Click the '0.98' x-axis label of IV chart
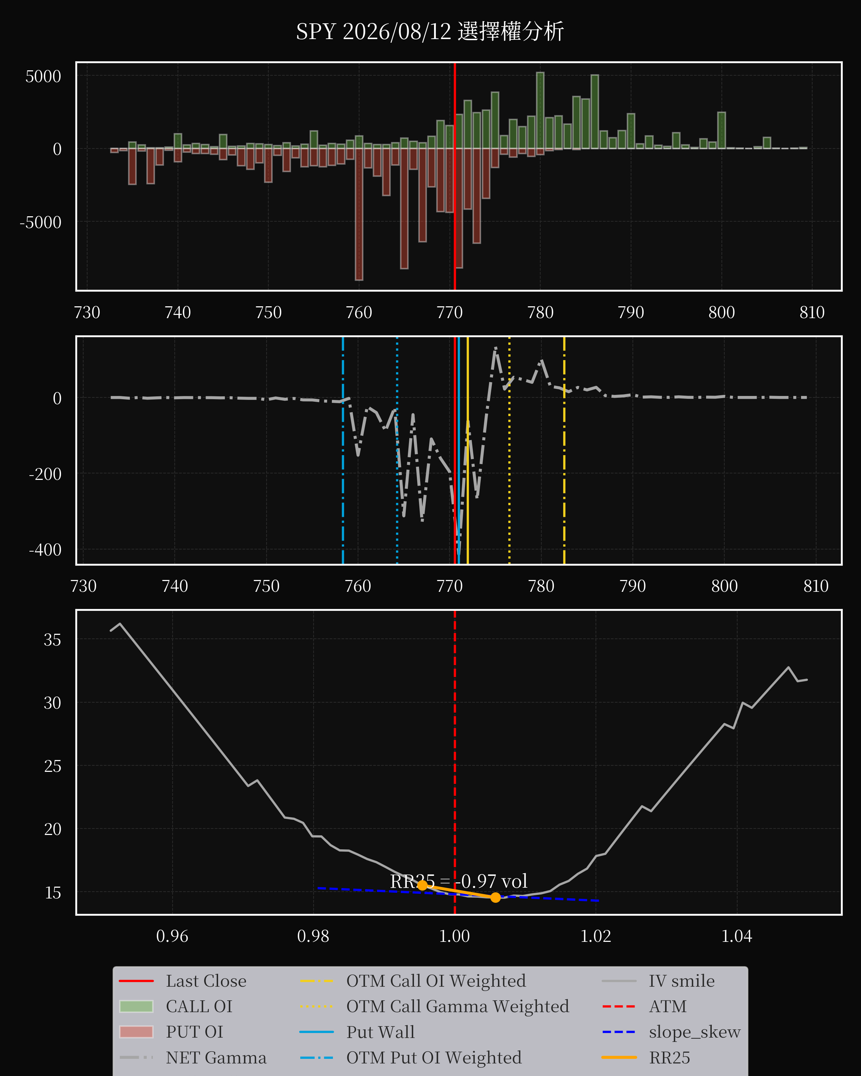 (x=313, y=936)
